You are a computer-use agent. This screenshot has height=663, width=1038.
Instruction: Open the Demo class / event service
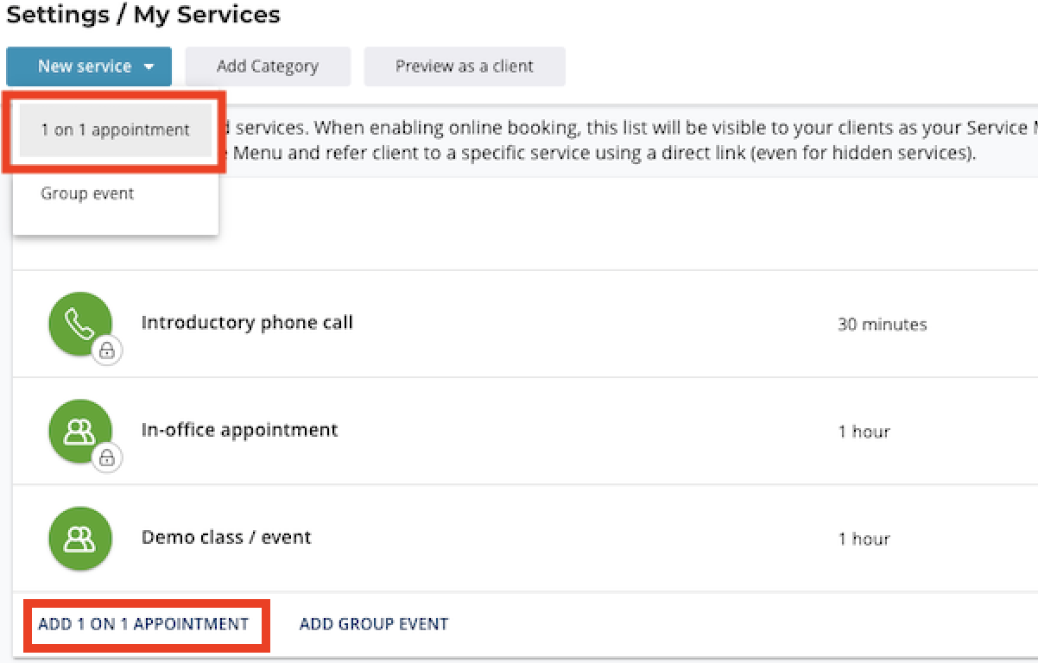click(x=226, y=537)
